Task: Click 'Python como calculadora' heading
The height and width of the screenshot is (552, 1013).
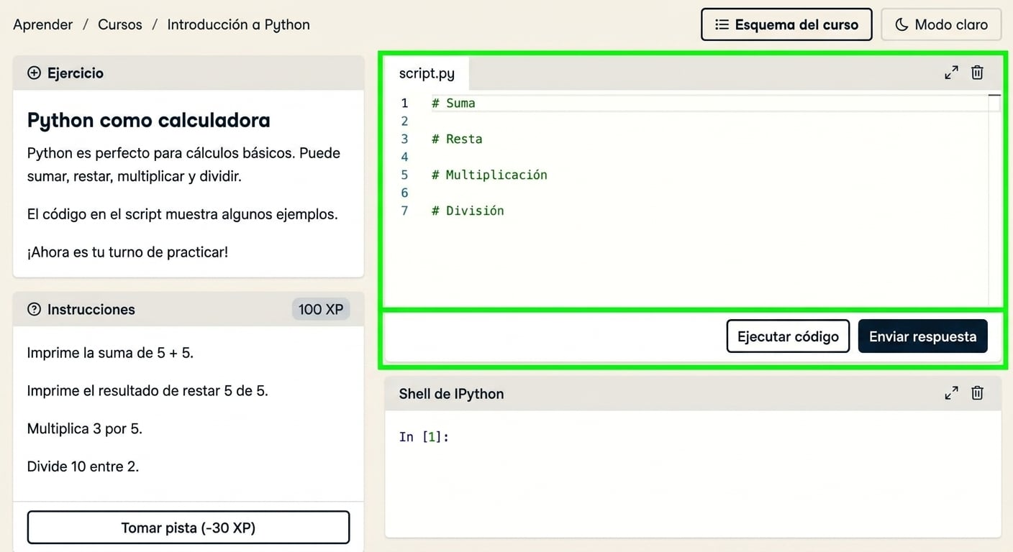Action: click(x=149, y=120)
